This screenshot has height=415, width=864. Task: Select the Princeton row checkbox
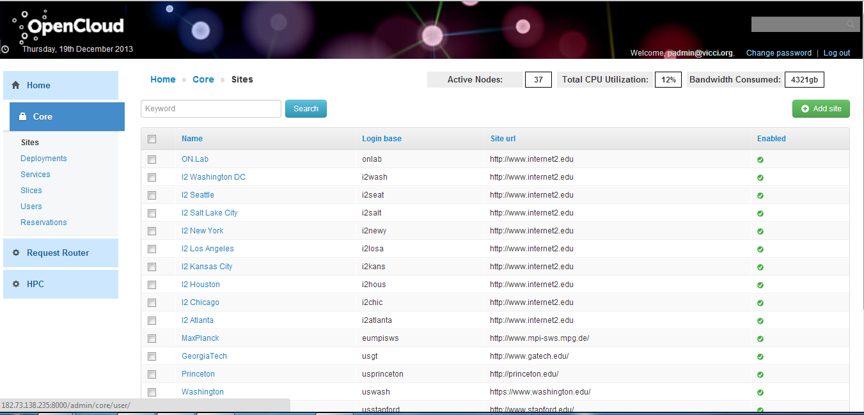pyautogui.click(x=152, y=374)
